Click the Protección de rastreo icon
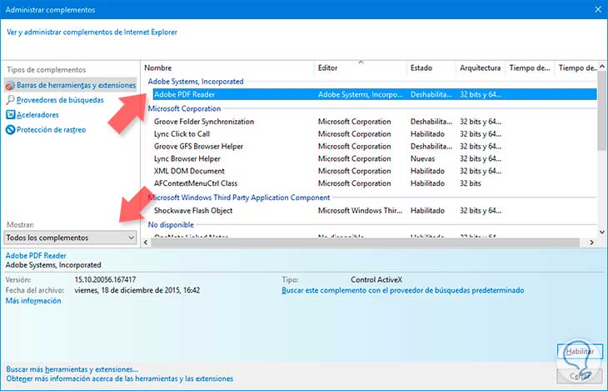 [11, 130]
